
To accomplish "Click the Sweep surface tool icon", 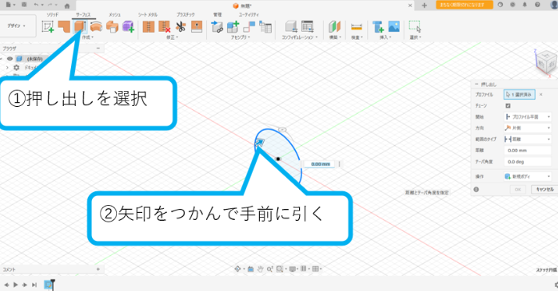I will 112,27.
